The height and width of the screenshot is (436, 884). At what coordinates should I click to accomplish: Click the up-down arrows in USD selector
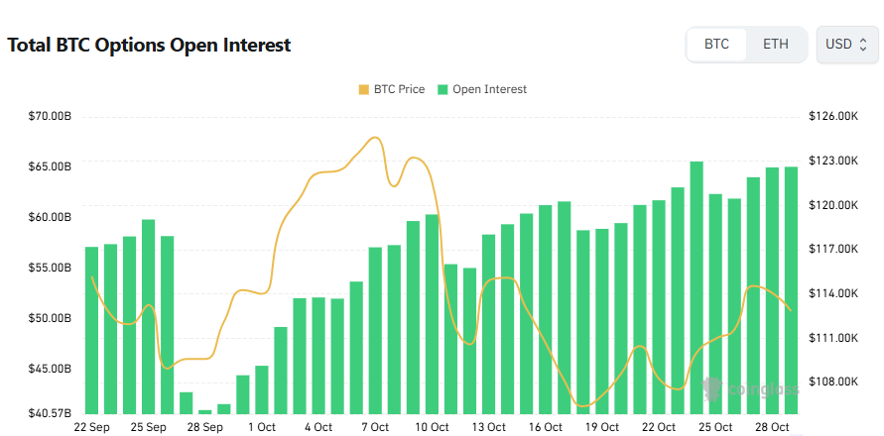pyautogui.click(x=863, y=45)
